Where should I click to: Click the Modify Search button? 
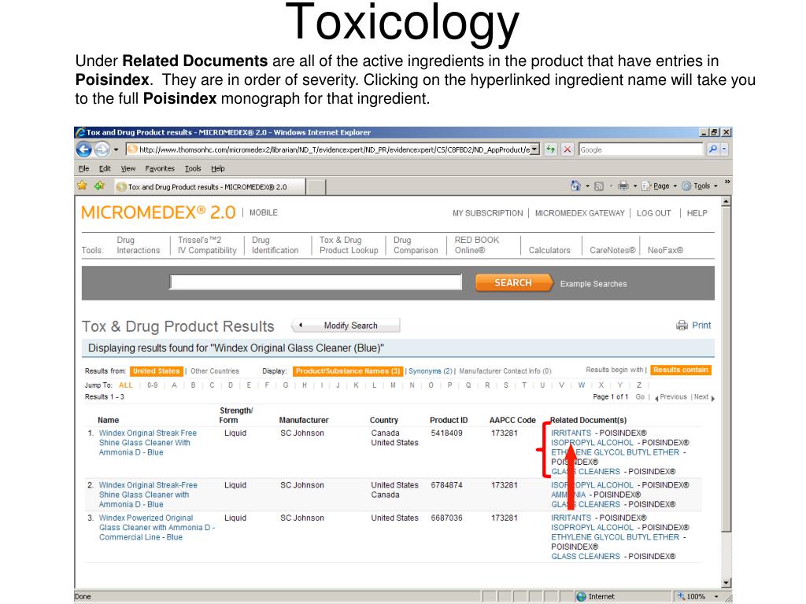[346, 325]
